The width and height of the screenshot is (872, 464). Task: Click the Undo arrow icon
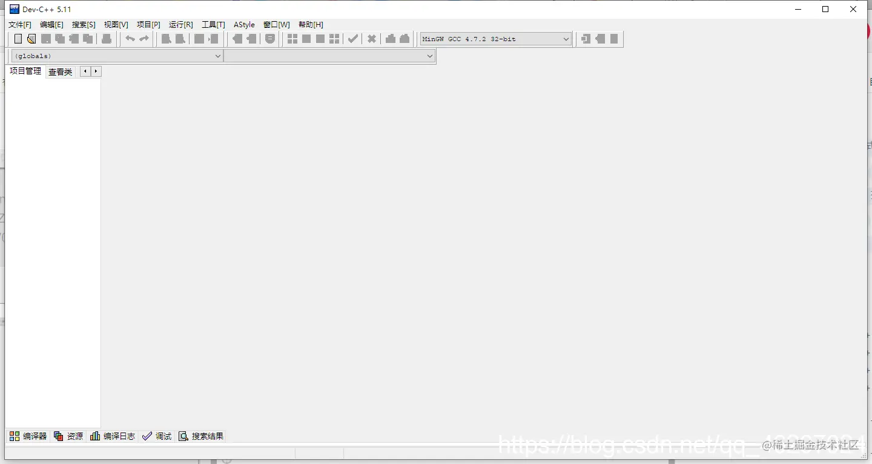pos(130,39)
